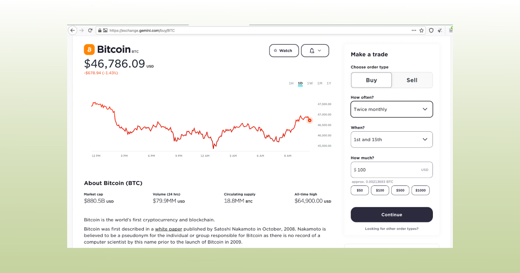Open the price alert bell menu

click(x=315, y=51)
